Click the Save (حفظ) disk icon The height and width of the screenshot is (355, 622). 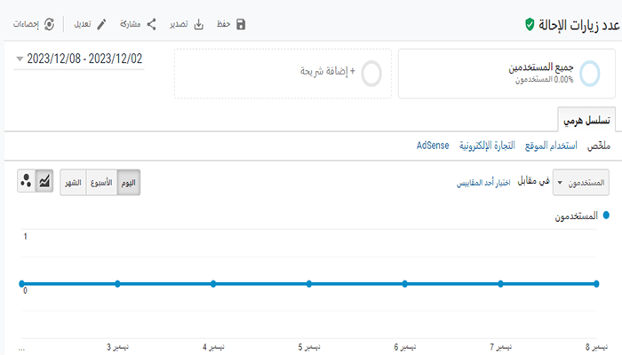240,24
